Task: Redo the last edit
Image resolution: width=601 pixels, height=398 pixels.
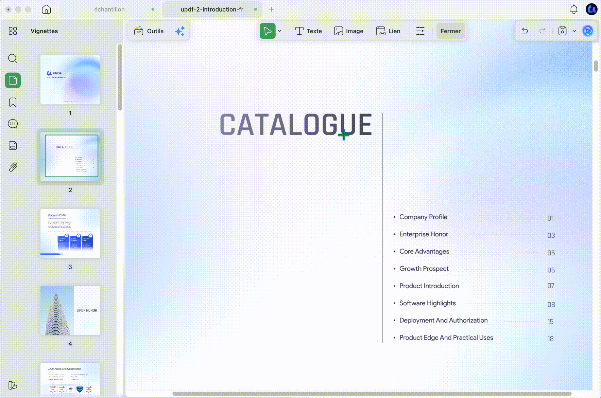Action: click(x=543, y=31)
